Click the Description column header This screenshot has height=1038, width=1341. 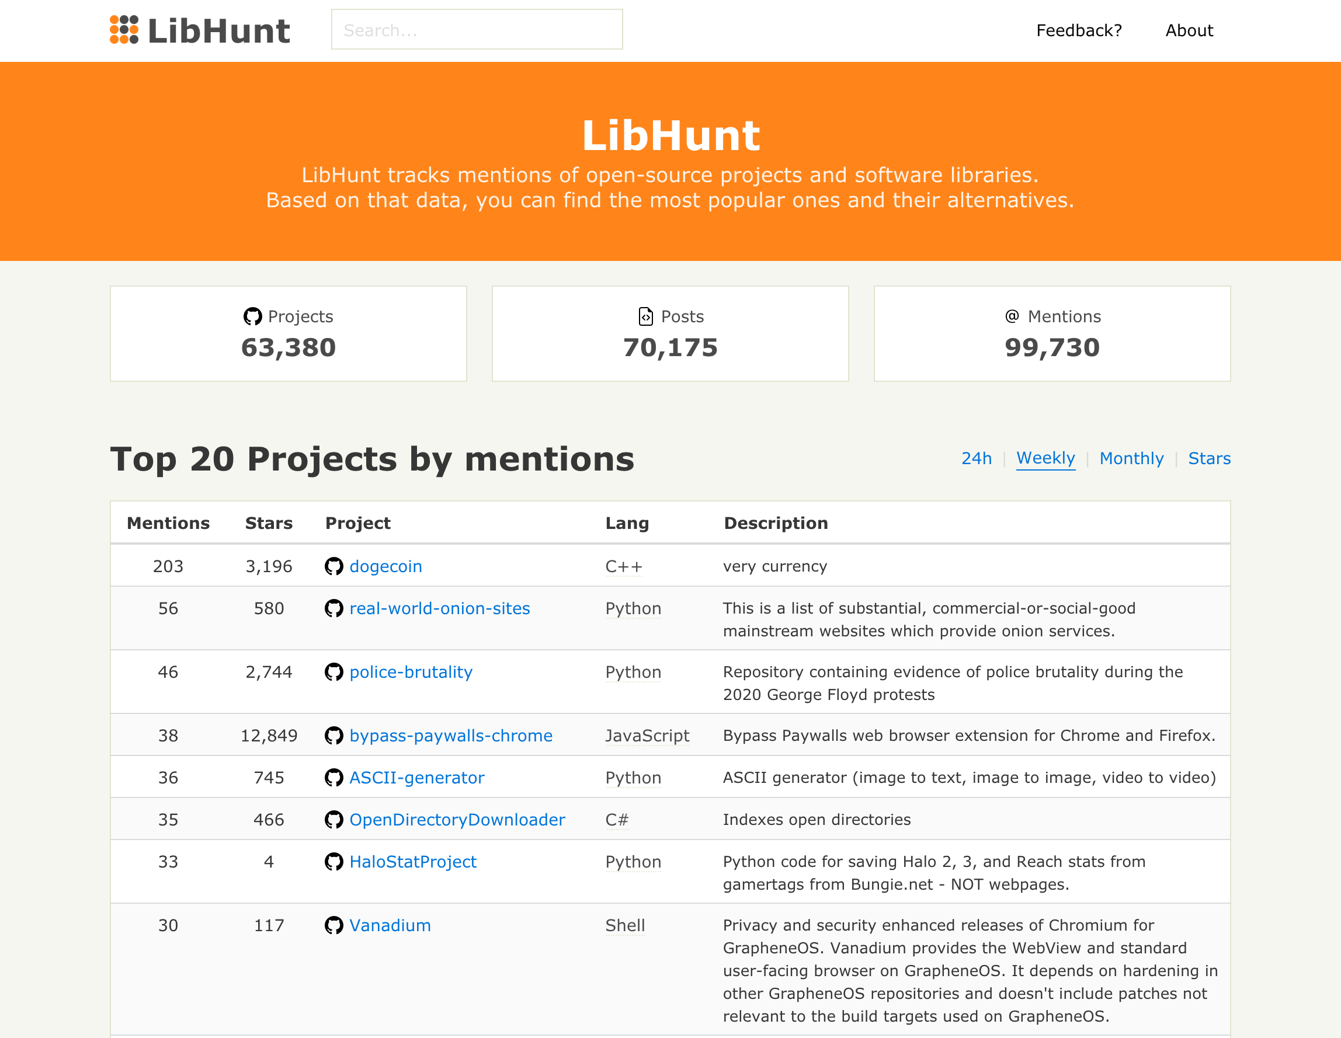(776, 523)
